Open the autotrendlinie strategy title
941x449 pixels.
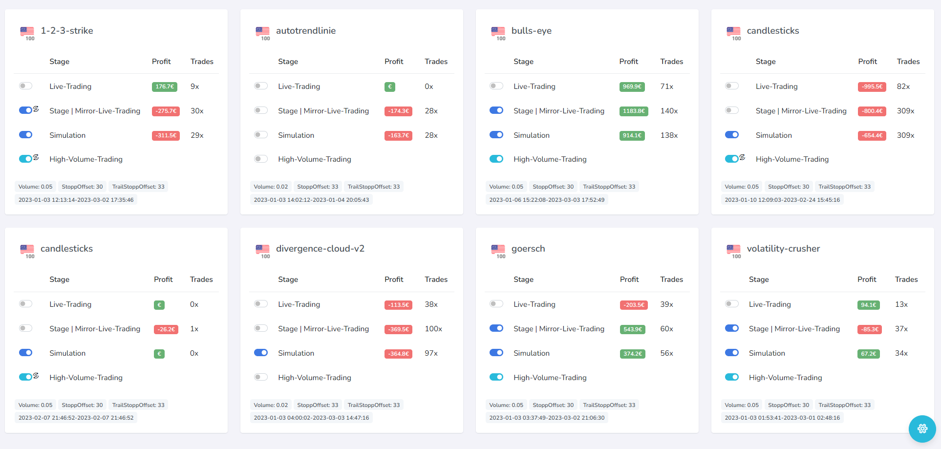(306, 31)
